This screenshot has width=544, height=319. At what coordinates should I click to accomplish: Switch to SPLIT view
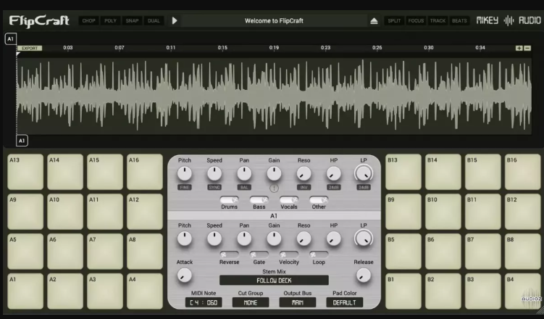[x=394, y=21]
